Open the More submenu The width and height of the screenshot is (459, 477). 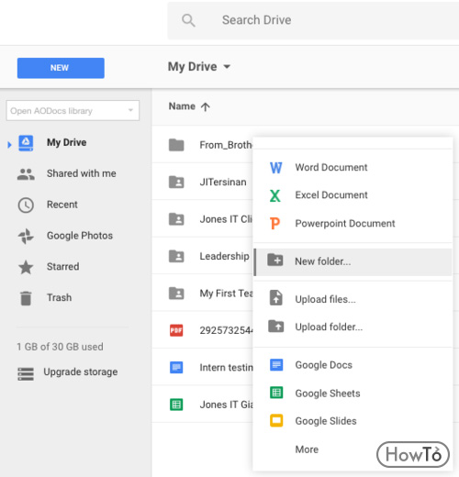[307, 449]
